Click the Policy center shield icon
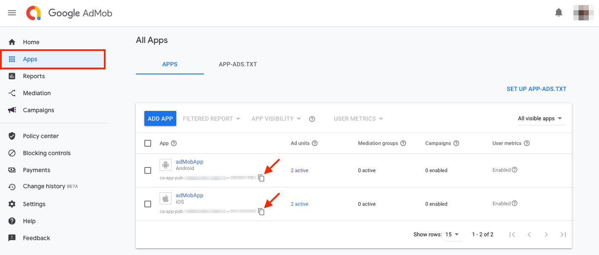599x255 pixels. click(12, 136)
